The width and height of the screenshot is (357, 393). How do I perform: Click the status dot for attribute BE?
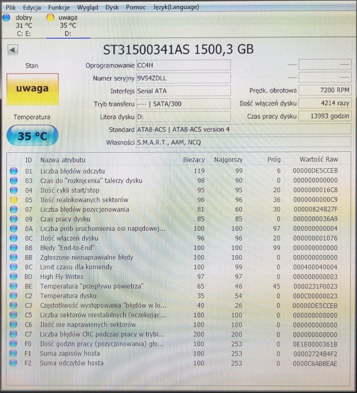click(x=13, y=286)
